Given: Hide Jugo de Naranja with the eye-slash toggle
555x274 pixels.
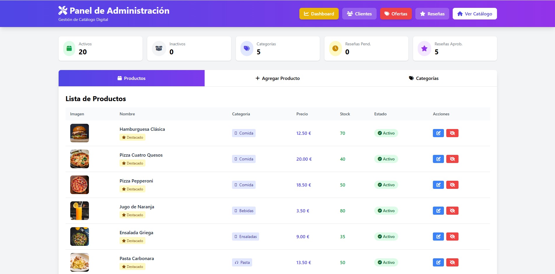Looking at the screenshot, I should click(x=452, y=211).
